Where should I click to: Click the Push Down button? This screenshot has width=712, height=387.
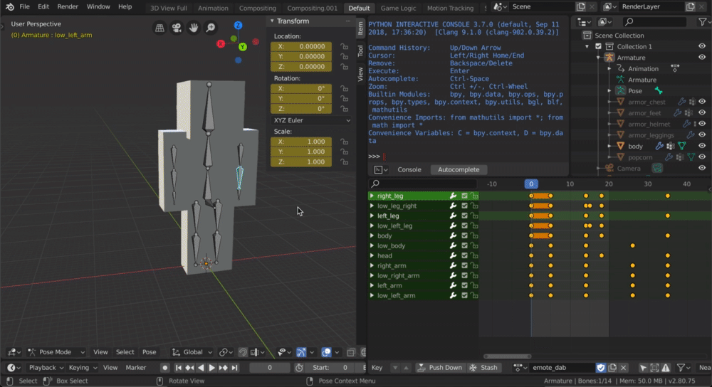(439, 368)
